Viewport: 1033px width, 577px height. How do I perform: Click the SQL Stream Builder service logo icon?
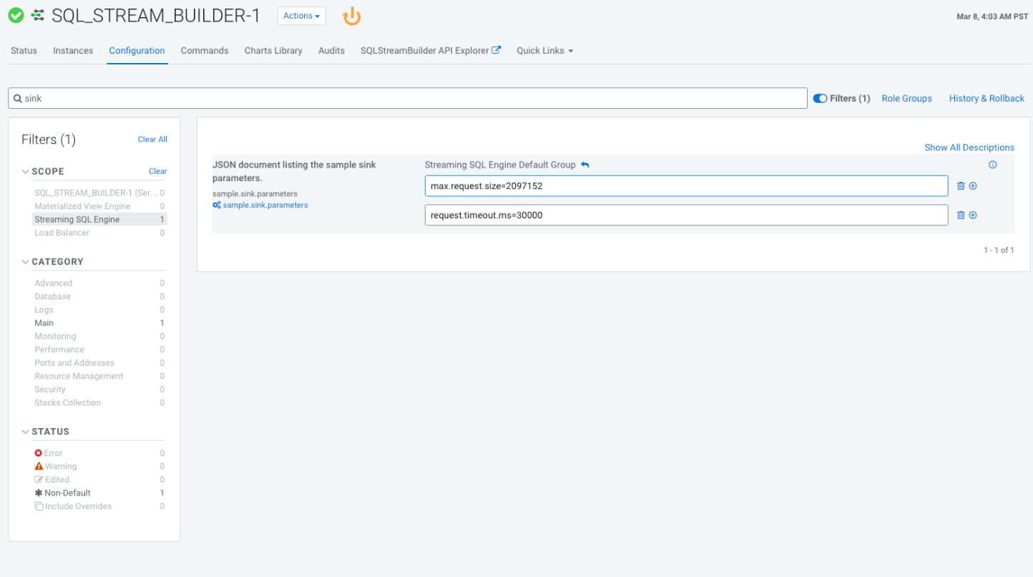point(38,15)
